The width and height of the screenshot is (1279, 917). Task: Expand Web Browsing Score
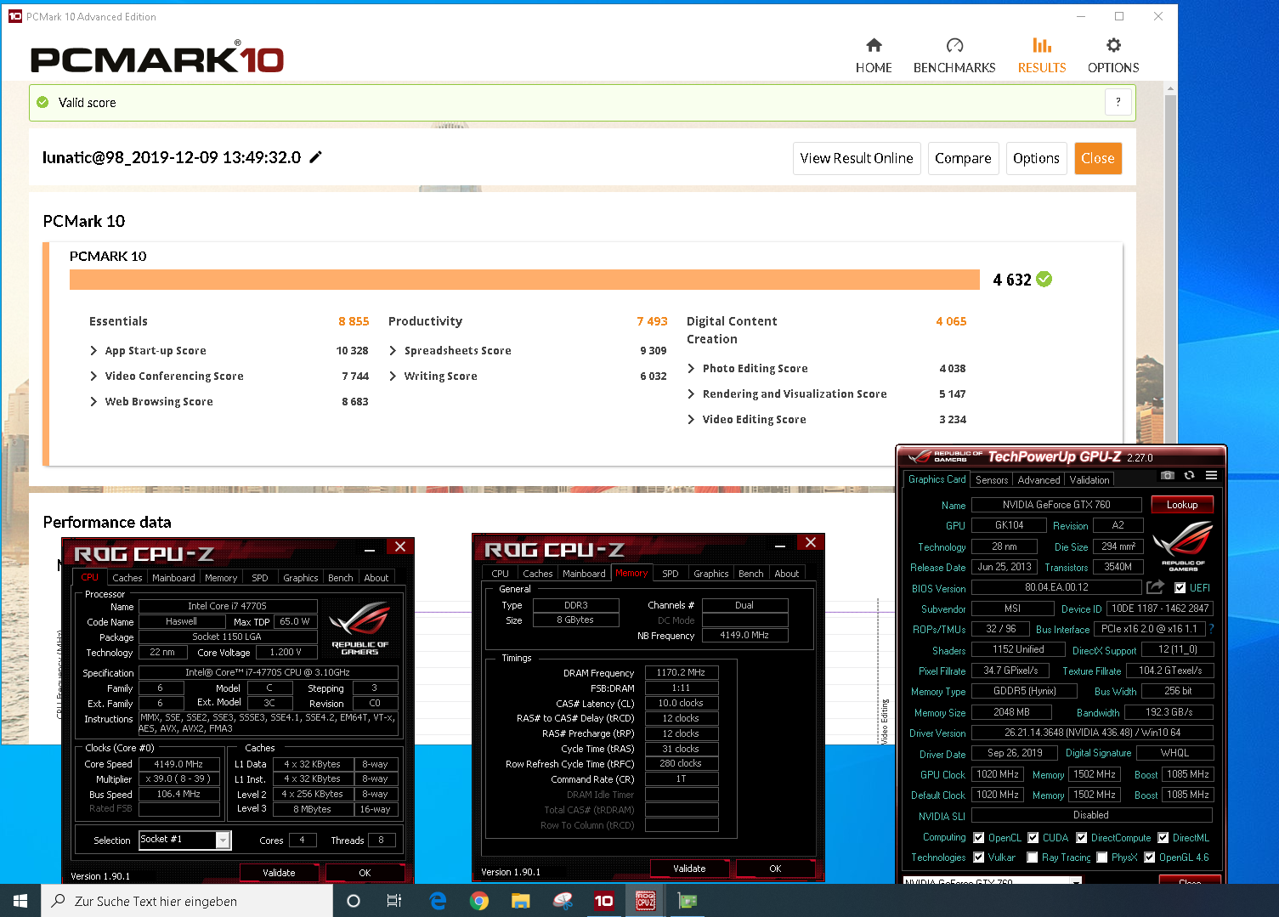(93, 401)
